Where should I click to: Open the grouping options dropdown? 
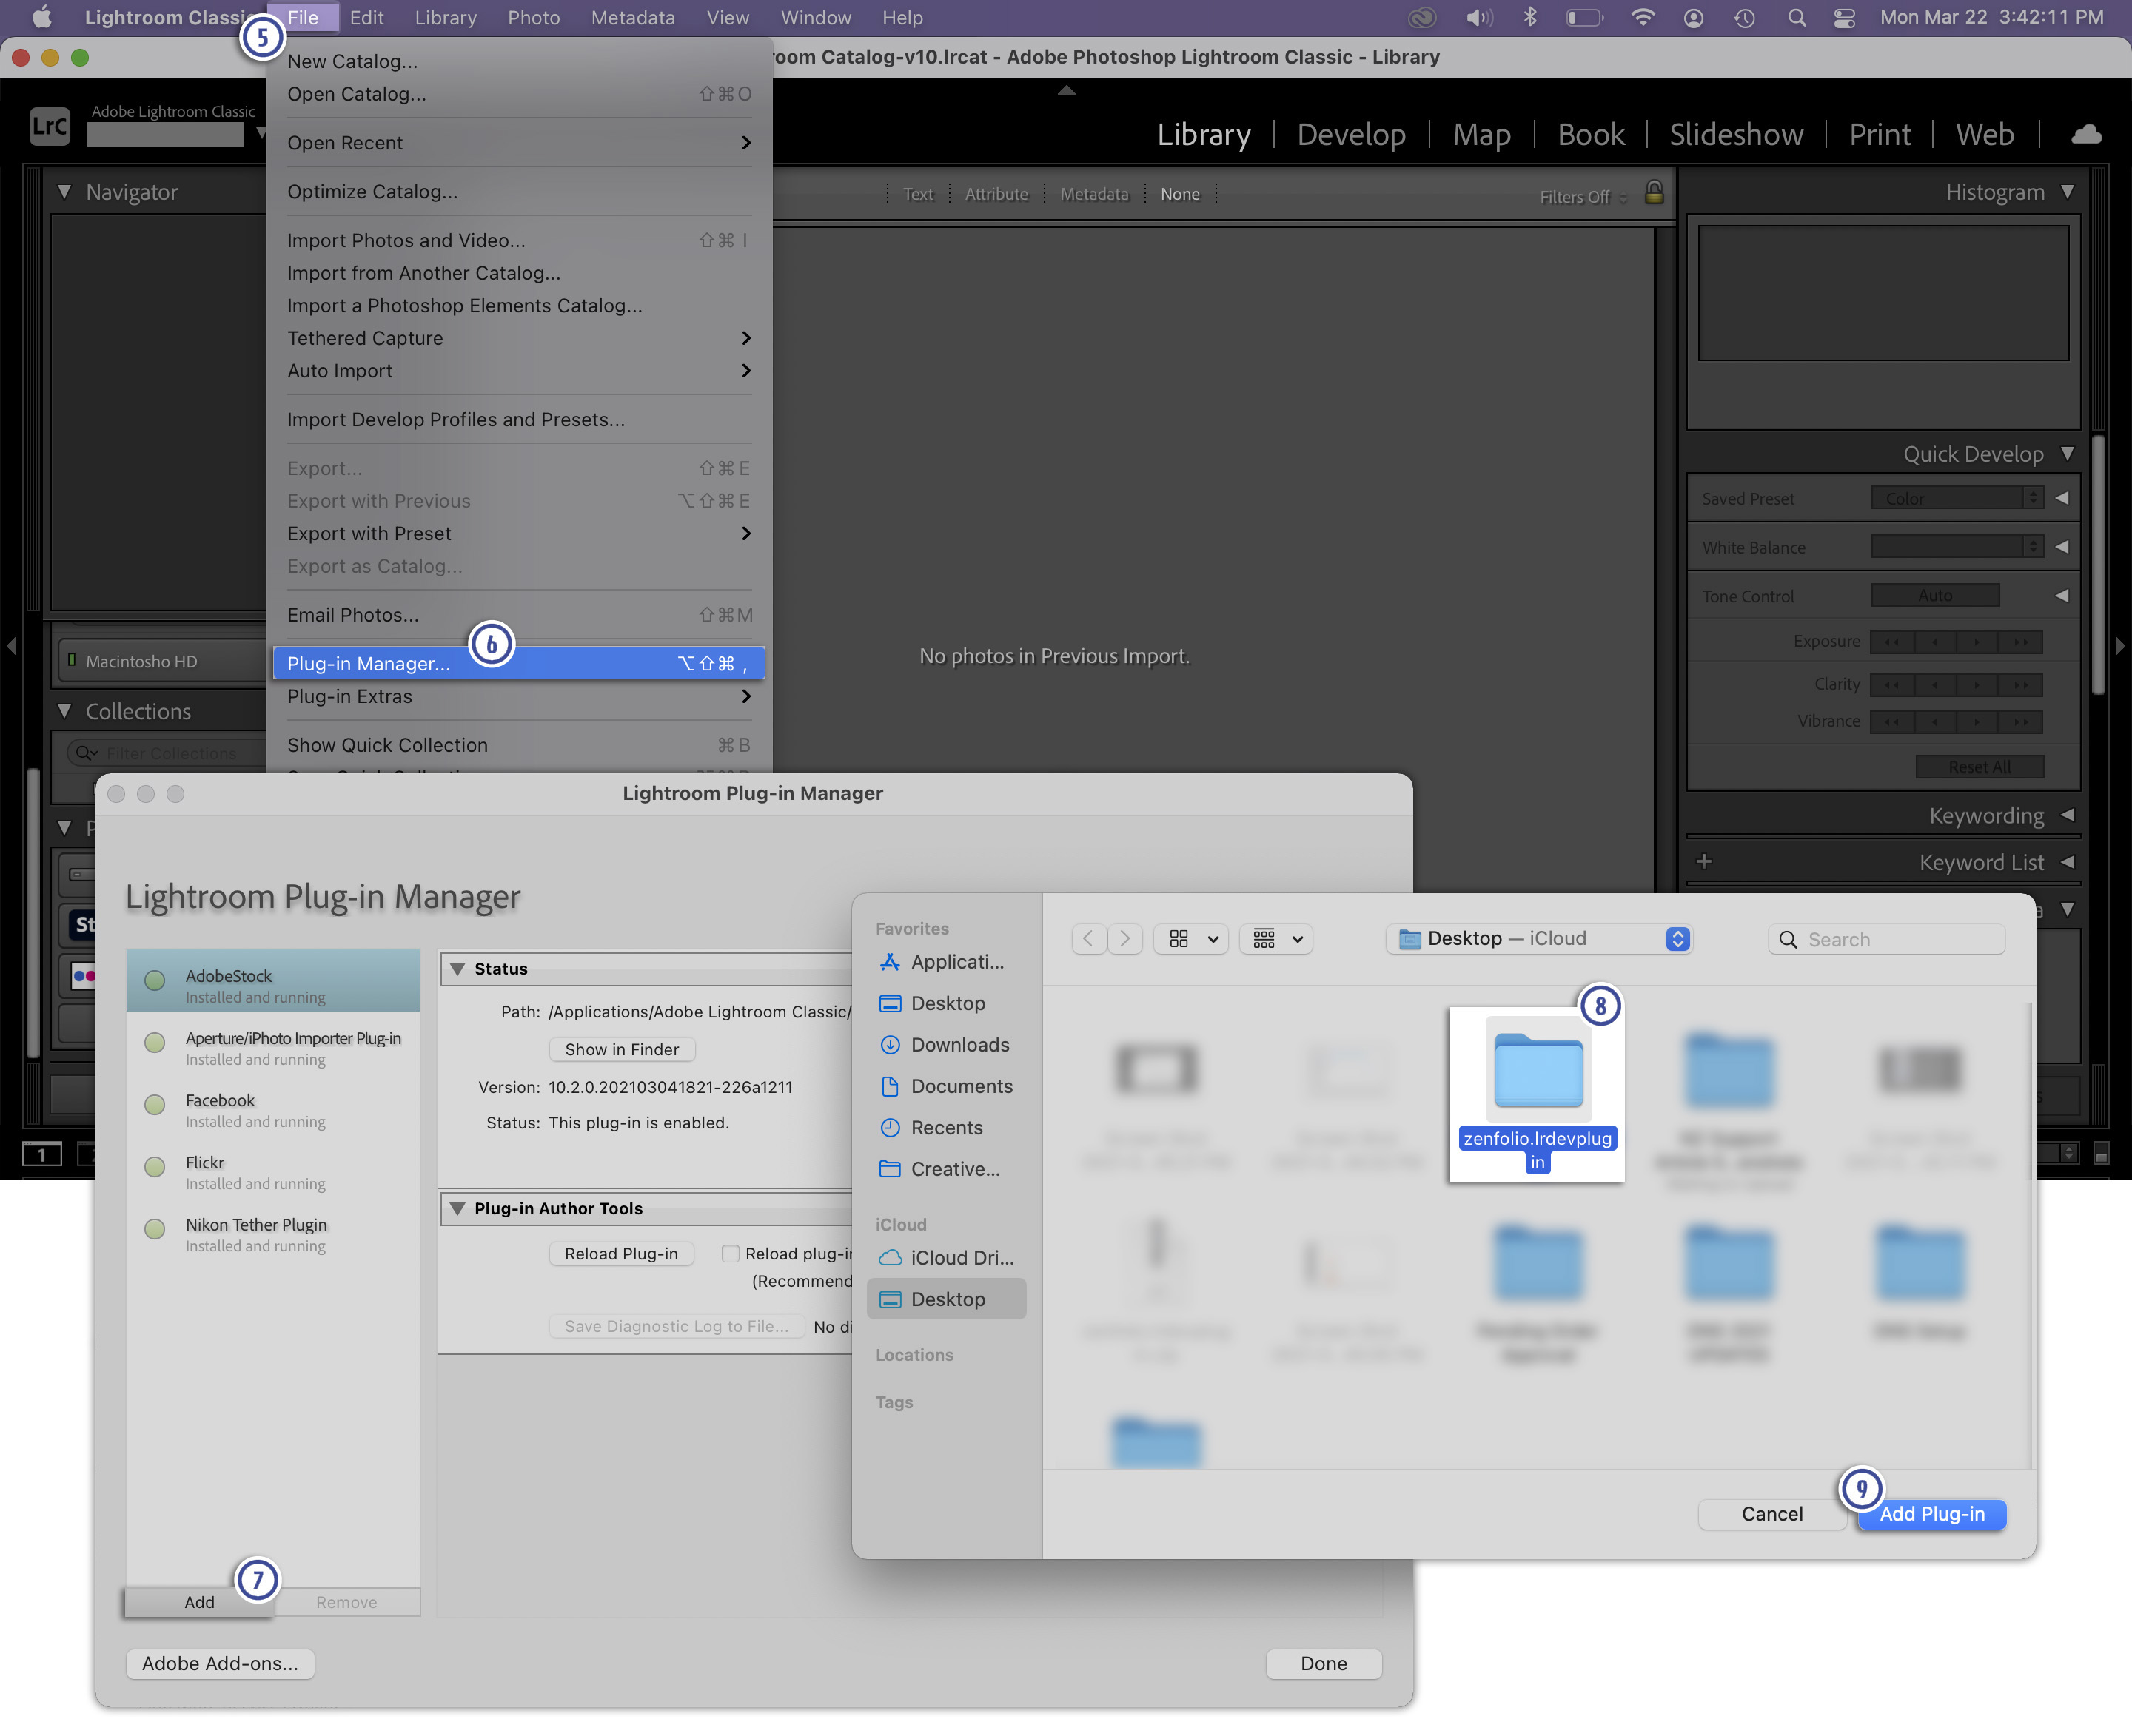(x=1275, y=938)
